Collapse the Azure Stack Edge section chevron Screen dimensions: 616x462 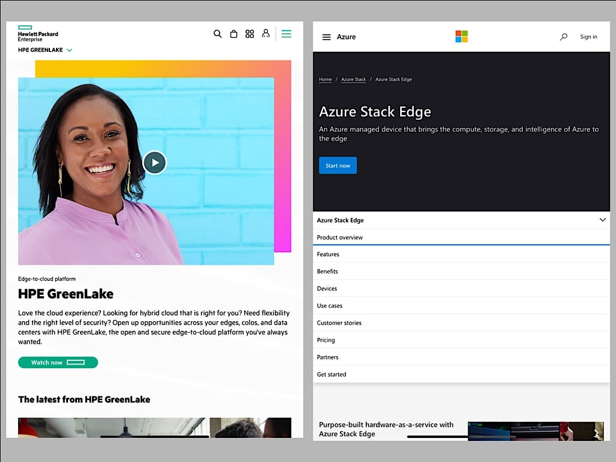(603, 220)
